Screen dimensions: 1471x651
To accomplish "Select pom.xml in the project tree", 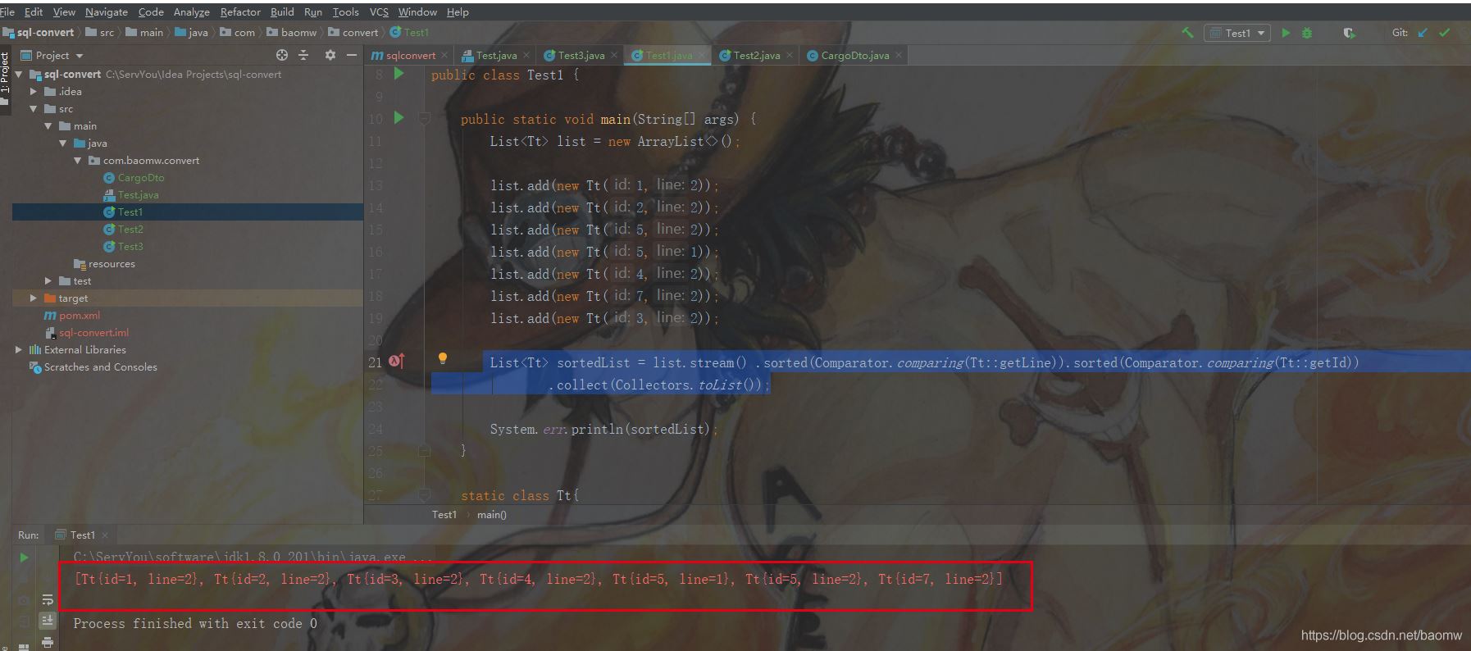I will [x=80, y=316].
